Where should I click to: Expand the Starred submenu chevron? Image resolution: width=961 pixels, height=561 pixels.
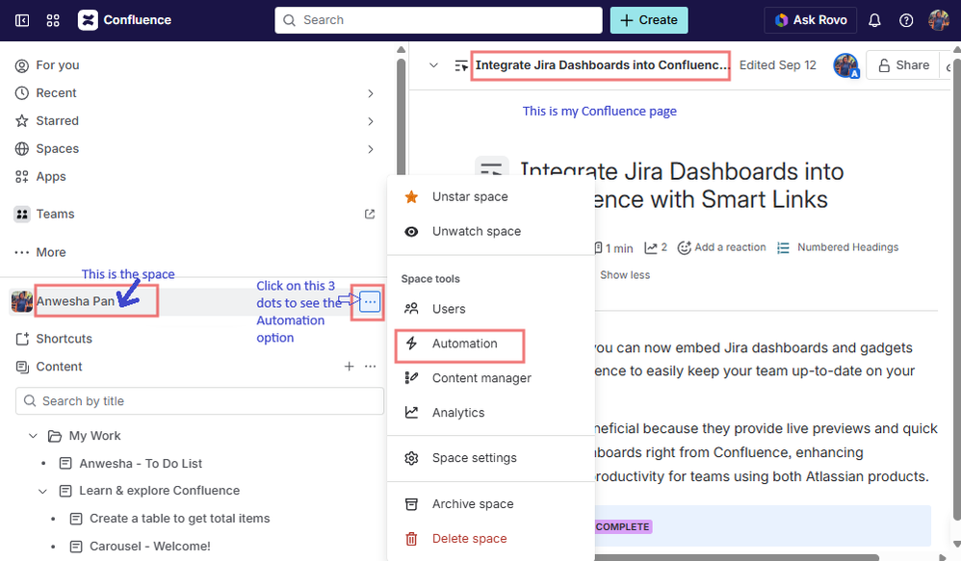370,121
